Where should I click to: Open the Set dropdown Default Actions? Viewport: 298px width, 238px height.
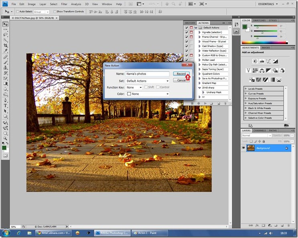click(x=147, y=81)
